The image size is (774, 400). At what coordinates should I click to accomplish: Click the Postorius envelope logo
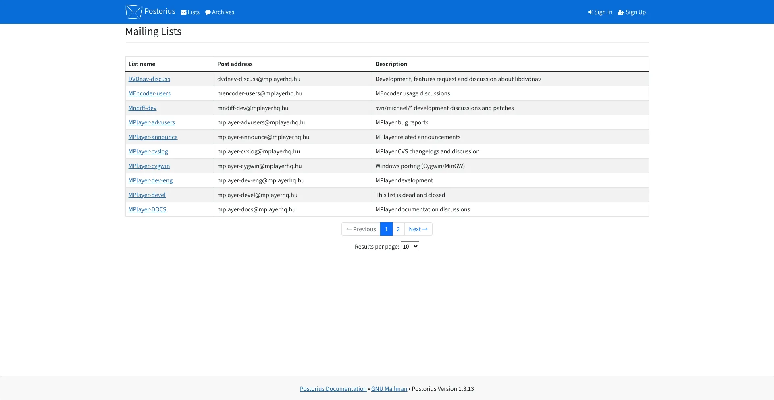click(134, 12)
